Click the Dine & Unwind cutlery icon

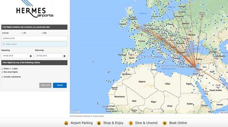click(x=131, y=123)
